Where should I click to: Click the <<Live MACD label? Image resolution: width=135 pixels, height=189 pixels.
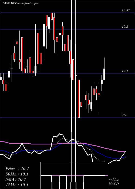click(x=114, y=182)
